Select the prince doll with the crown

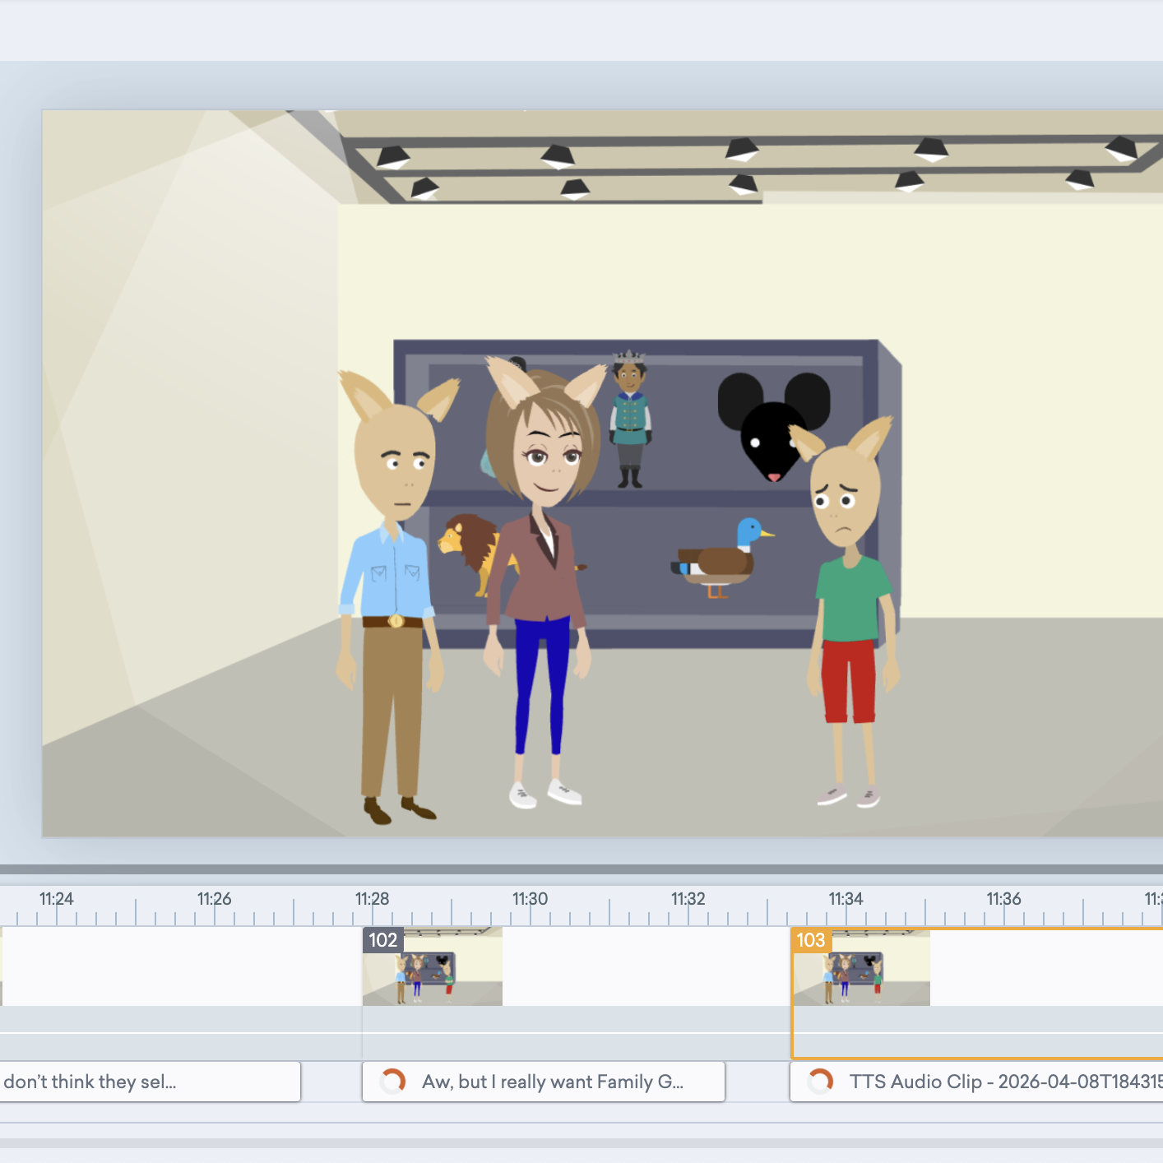point(630,419)
